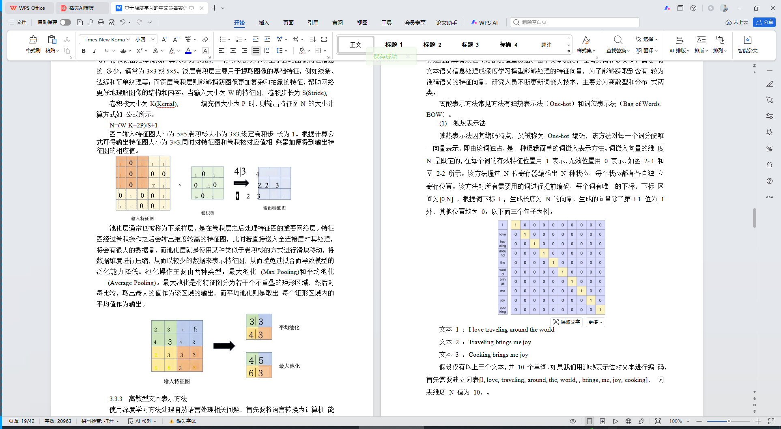Click the search box in the ribbon
The image size is (781, 429).
point(575,22)
